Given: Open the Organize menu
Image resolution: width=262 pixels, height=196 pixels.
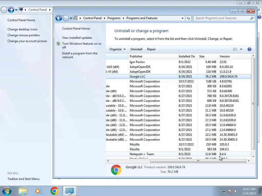Looking at the screenshot, I should coord(117,49).
